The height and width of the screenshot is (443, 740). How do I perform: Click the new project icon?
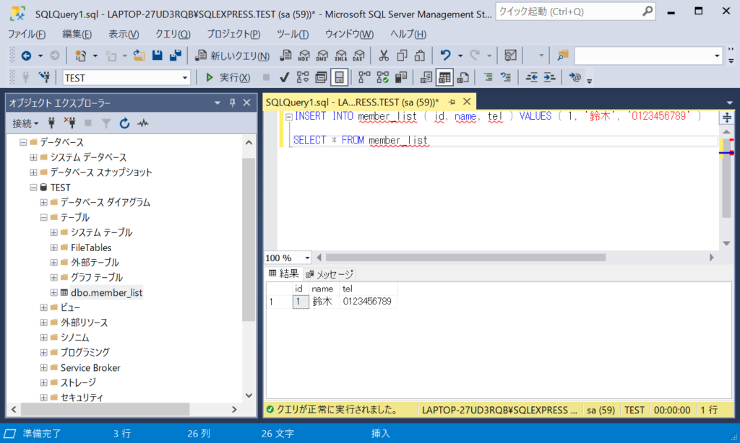click(x=81, y=56)
